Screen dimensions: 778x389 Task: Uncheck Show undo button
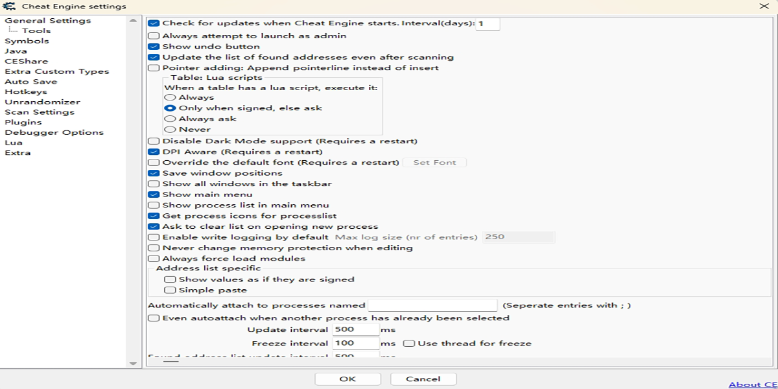click(154, 47)
